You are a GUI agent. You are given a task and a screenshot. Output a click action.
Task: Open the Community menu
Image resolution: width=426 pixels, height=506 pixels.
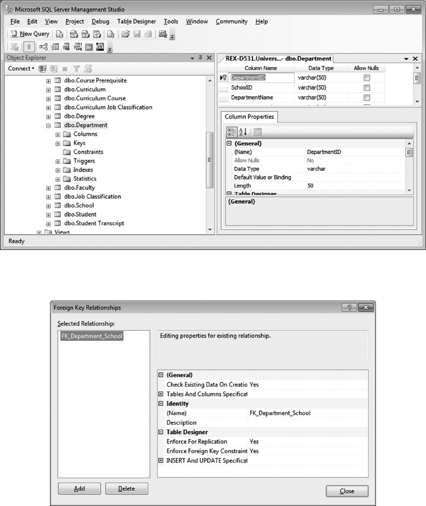click(231, 21)
